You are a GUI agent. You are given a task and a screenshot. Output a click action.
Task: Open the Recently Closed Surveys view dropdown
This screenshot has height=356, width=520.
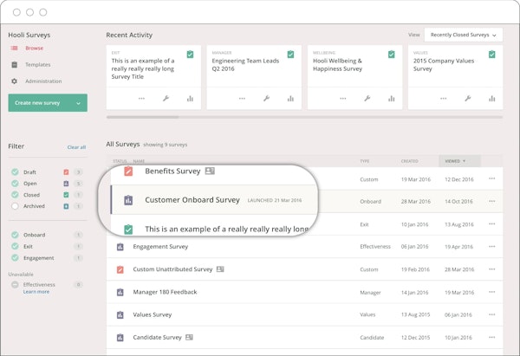click(463, 35)
